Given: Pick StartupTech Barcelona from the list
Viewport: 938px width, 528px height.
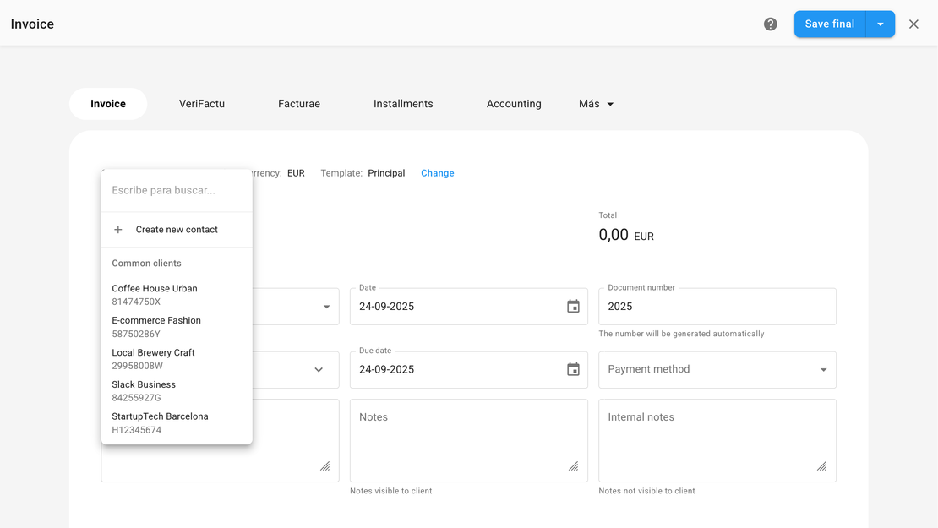Looking at the screenshot, I should 160,422.
